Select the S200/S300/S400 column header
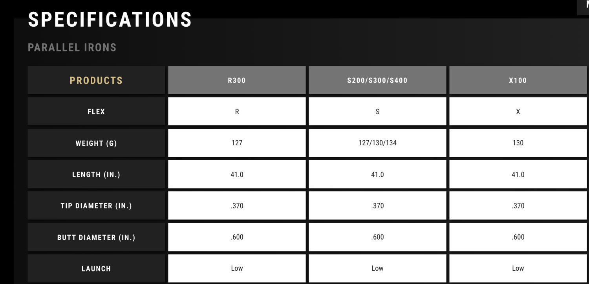 (x=377, y=80)
